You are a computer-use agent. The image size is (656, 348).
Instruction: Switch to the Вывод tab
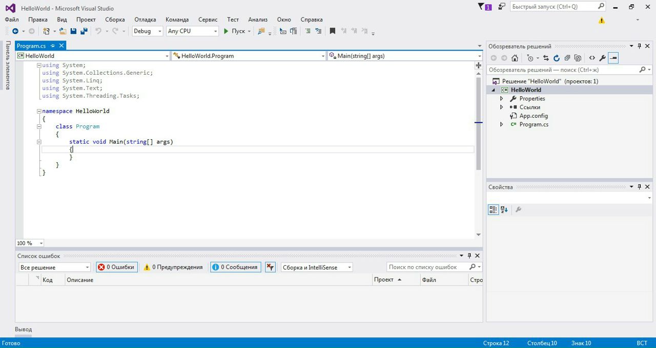[x=24, y=330]
